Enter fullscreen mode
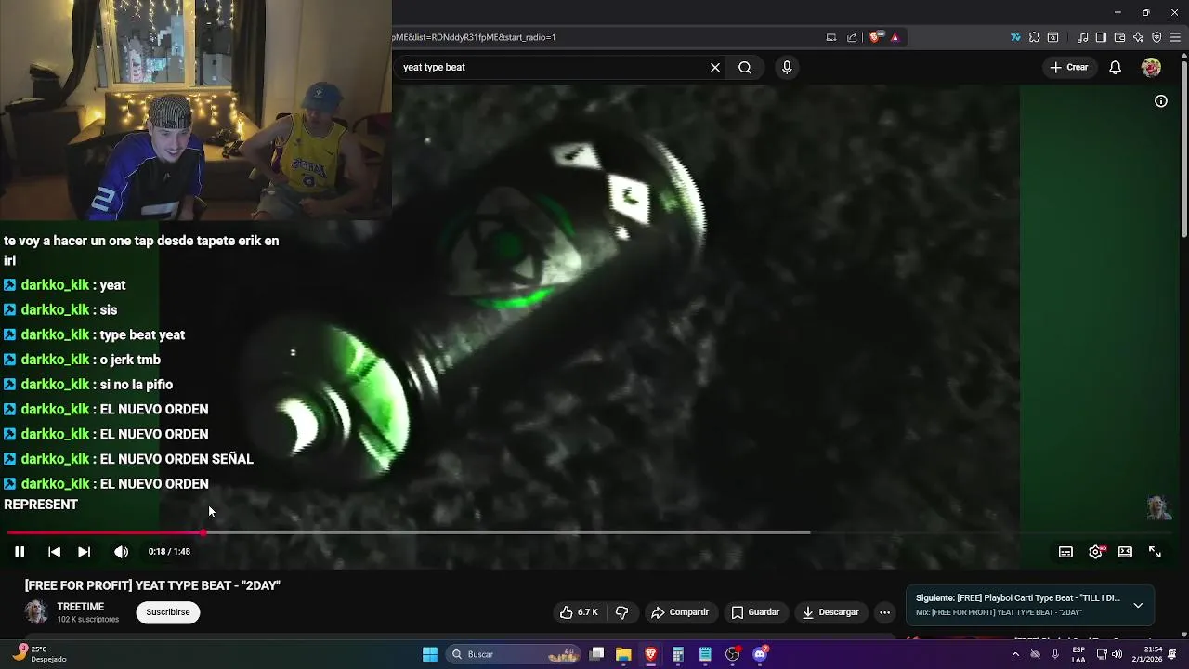This screenshot has height=669, width=1189. pyautogui.click(x=1155, y=552)
